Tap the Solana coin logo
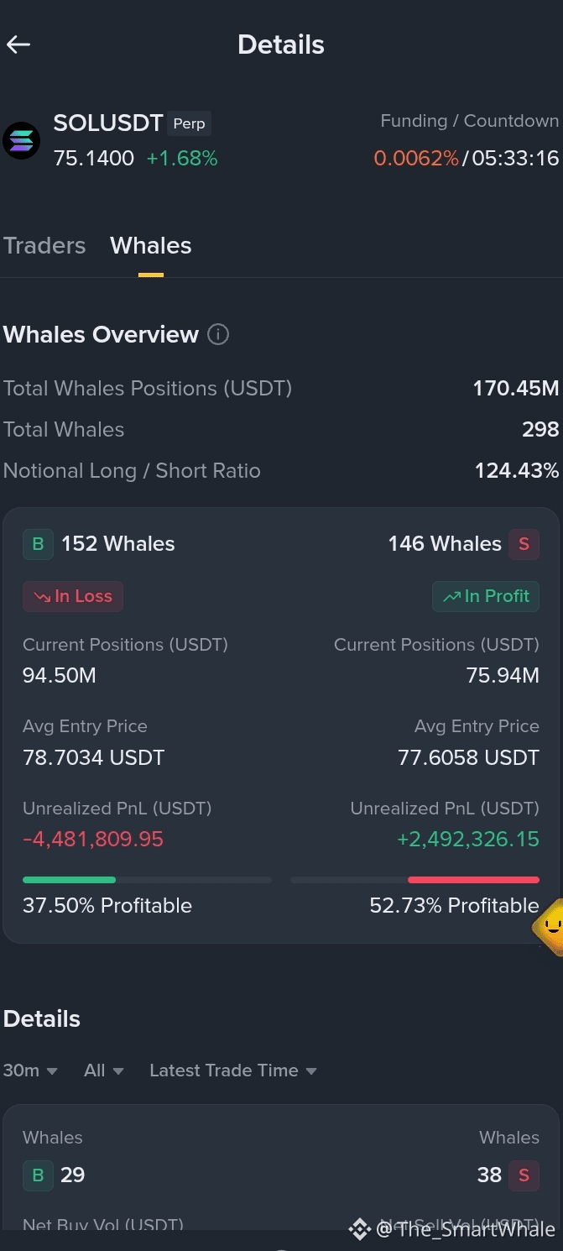The image size is (563, 1251). (x=21, y=140)
